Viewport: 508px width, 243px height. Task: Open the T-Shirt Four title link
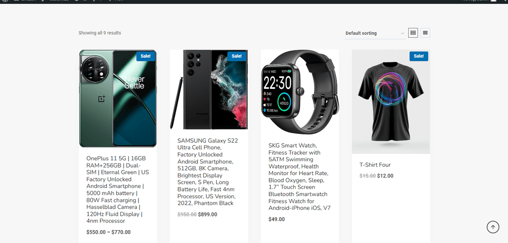(375, 165)
